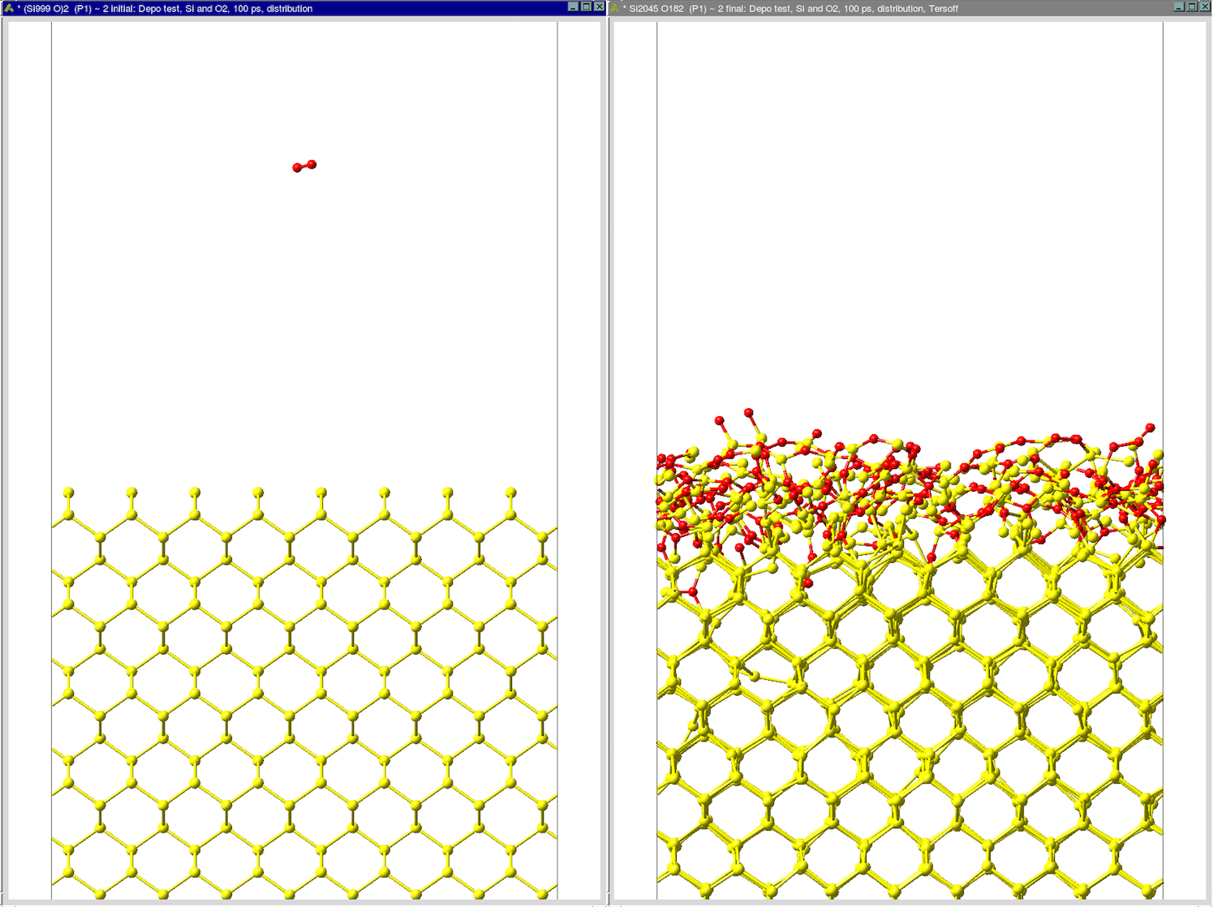The height and width of the screenshot is (907, 1213).
Task: Pick the right oxygen atom of the O2 molecule
Action: [x=312, y=165]
